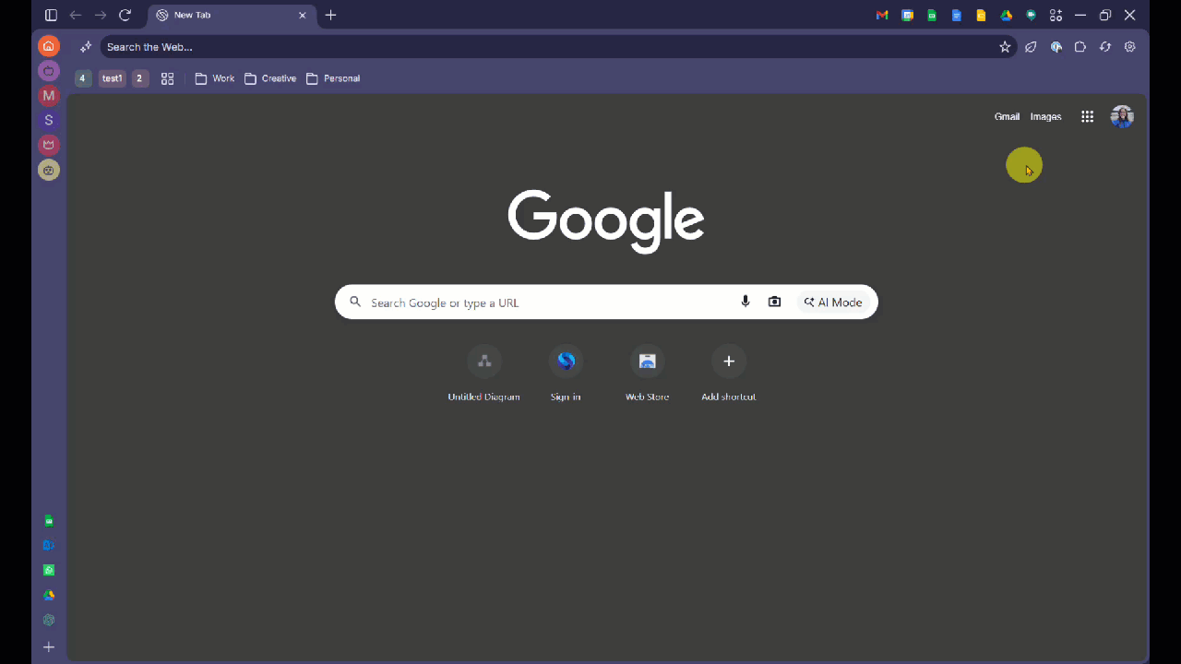
Task: Click the sparkle AI icon beside address bar
Action: (86, 47)
